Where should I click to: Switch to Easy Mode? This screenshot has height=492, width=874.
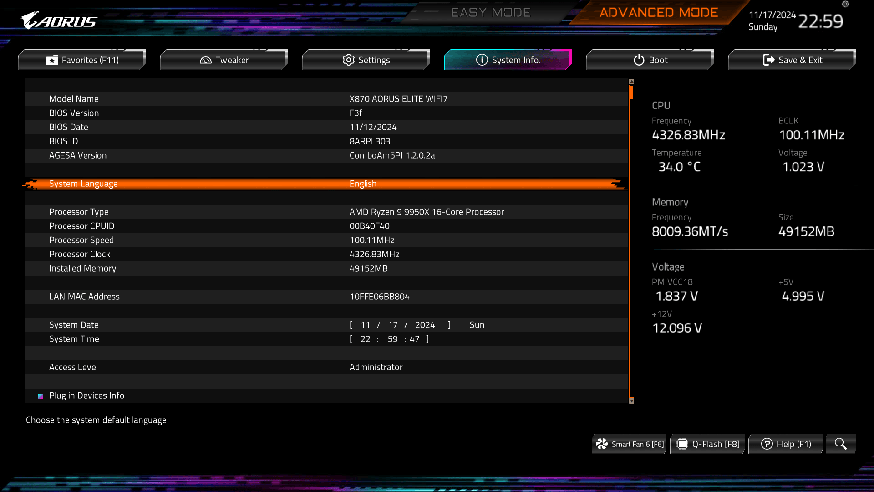point(491,12)
